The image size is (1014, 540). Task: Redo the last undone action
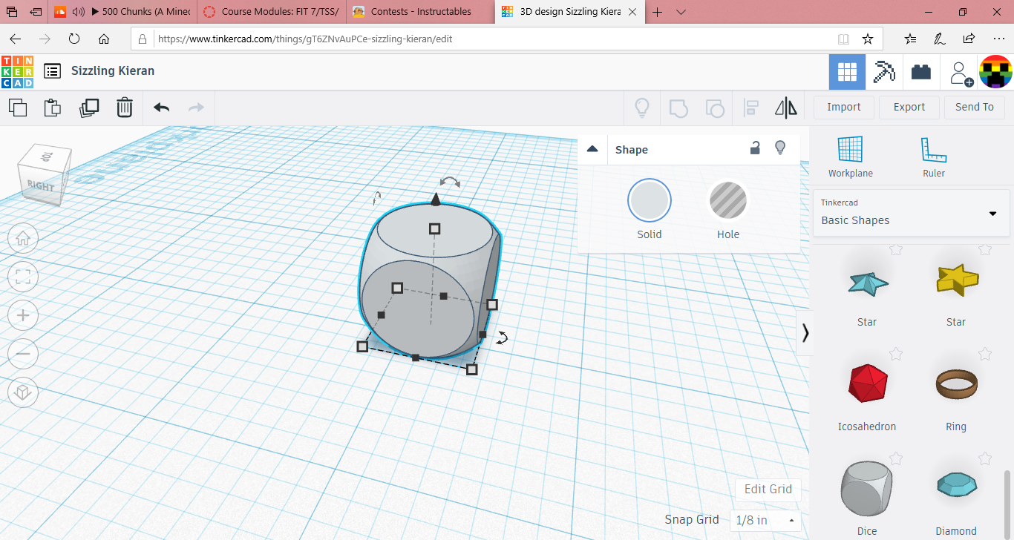196,108
